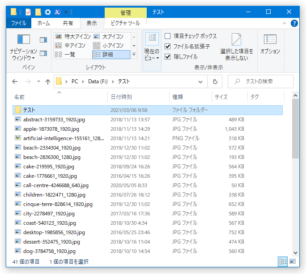Click the scrollbar up arrow
The image size is (306, 274).
(295, 95)
